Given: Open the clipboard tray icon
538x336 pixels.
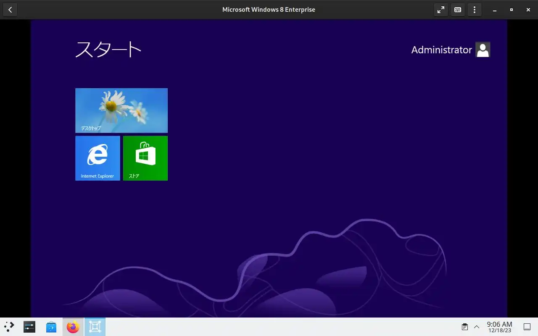Looking at the screenshot, I should pyautogui.click(x=465, y=327).
